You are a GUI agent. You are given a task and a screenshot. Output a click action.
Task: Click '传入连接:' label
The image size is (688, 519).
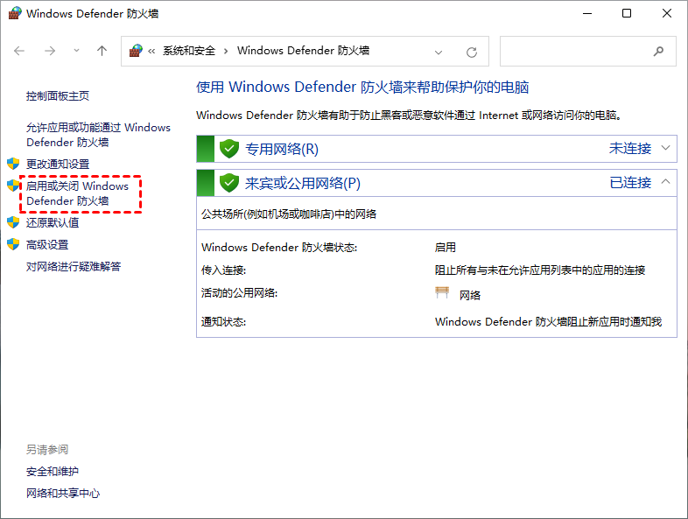point(223,270)
